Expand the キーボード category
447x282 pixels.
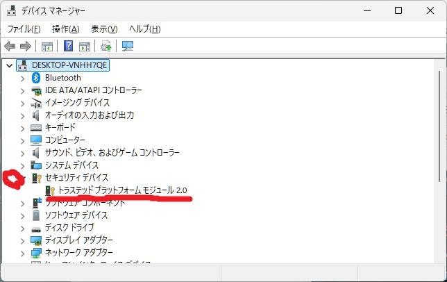[22, 128]
